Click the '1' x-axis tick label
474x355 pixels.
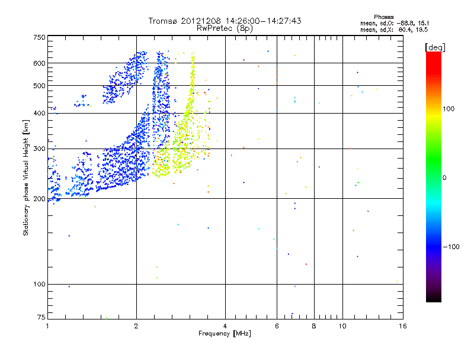point(47,326)
